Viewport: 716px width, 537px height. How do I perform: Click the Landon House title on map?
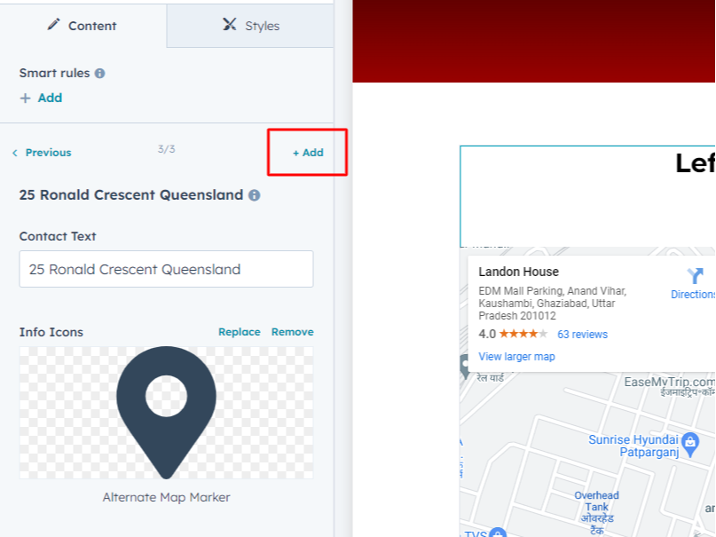point(518,272)
